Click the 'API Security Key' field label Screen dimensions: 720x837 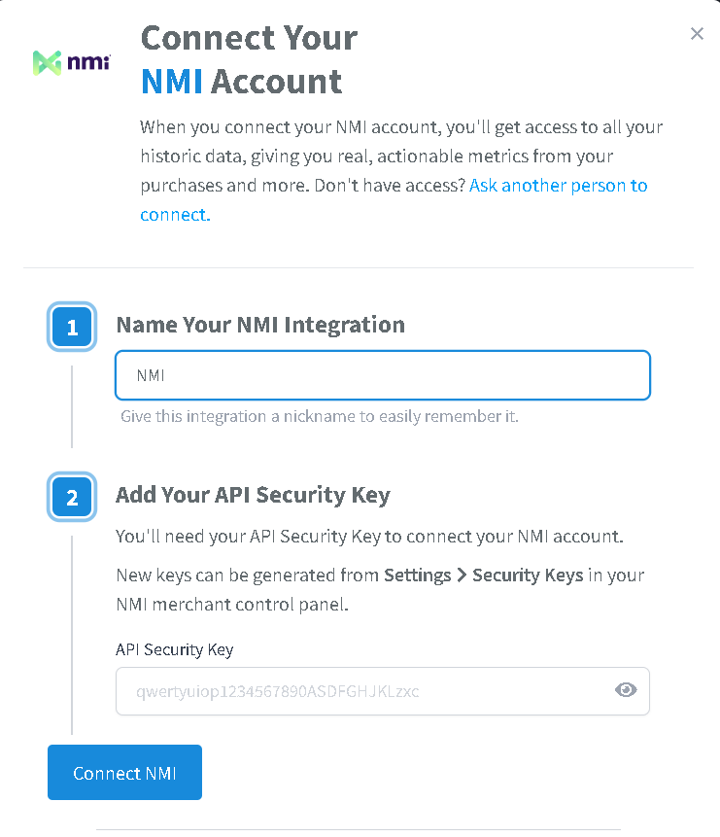click(x=175, y=649)
